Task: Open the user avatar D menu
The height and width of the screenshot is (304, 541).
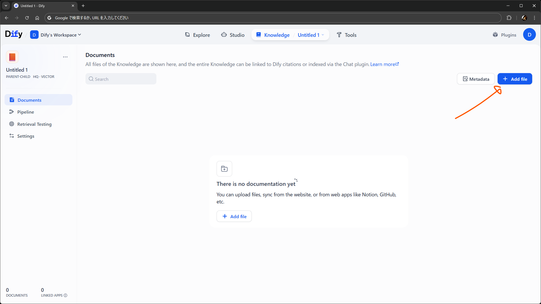Action: click(x=529, y=35)
